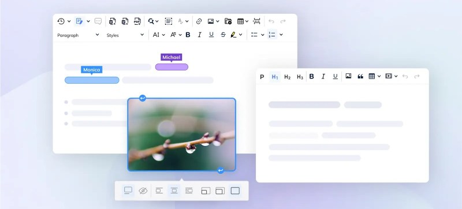Click redo in the small editor toolbar

click(416, 76)
